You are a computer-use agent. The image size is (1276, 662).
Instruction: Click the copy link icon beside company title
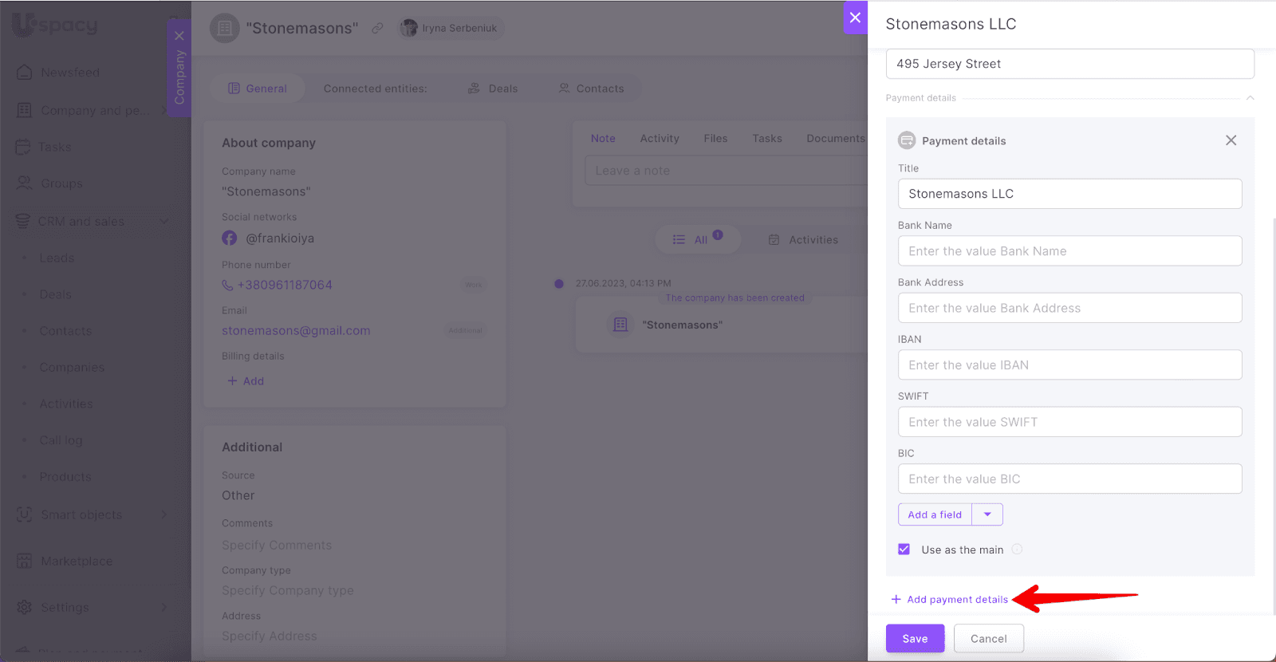click(377, 29)
